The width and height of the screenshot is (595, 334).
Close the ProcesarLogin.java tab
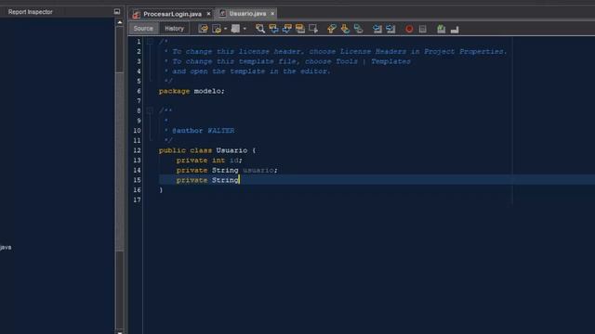click(x=208, y=14)
